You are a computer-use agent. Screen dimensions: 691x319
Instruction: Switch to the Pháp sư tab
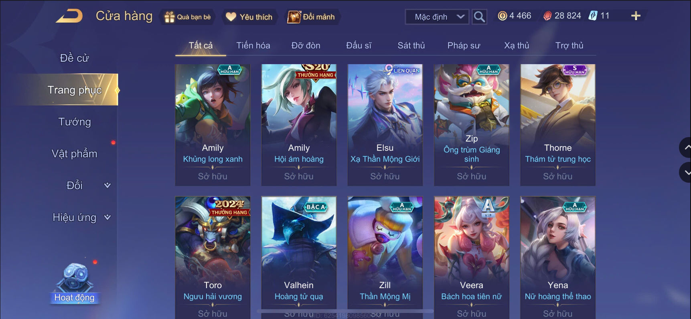pos(464,46)
